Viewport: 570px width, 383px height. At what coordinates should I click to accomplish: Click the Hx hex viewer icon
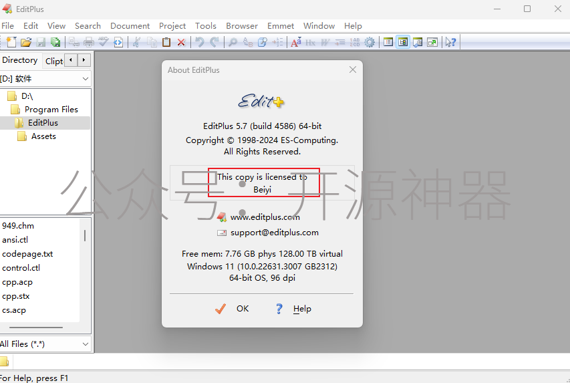click(311, 42)
